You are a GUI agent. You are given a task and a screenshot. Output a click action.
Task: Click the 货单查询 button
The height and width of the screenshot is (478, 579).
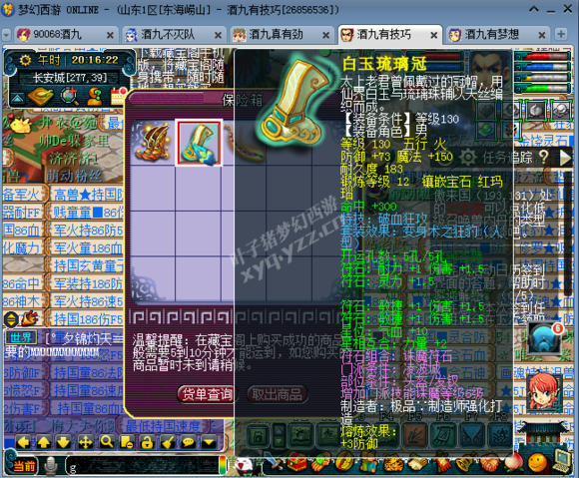tap(208, 394)
